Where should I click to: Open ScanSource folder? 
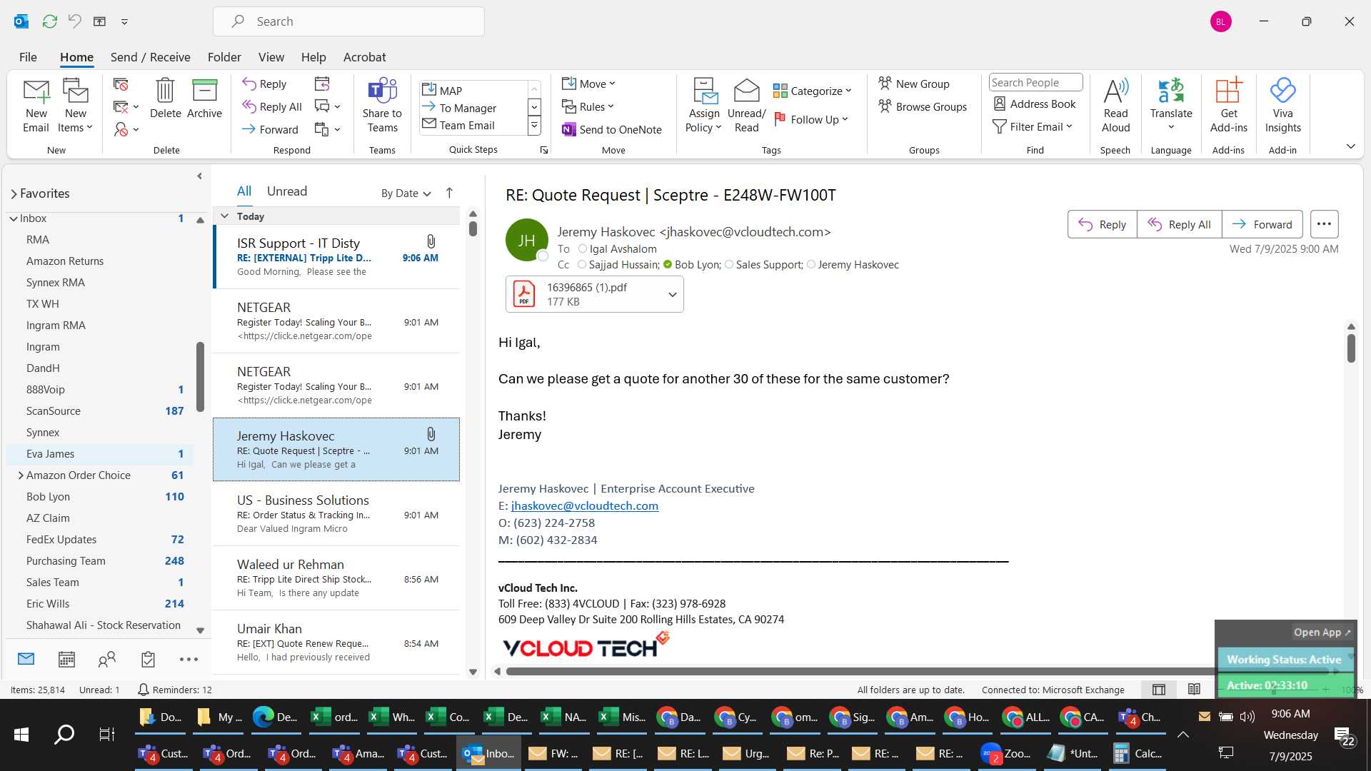coord(54,411)
